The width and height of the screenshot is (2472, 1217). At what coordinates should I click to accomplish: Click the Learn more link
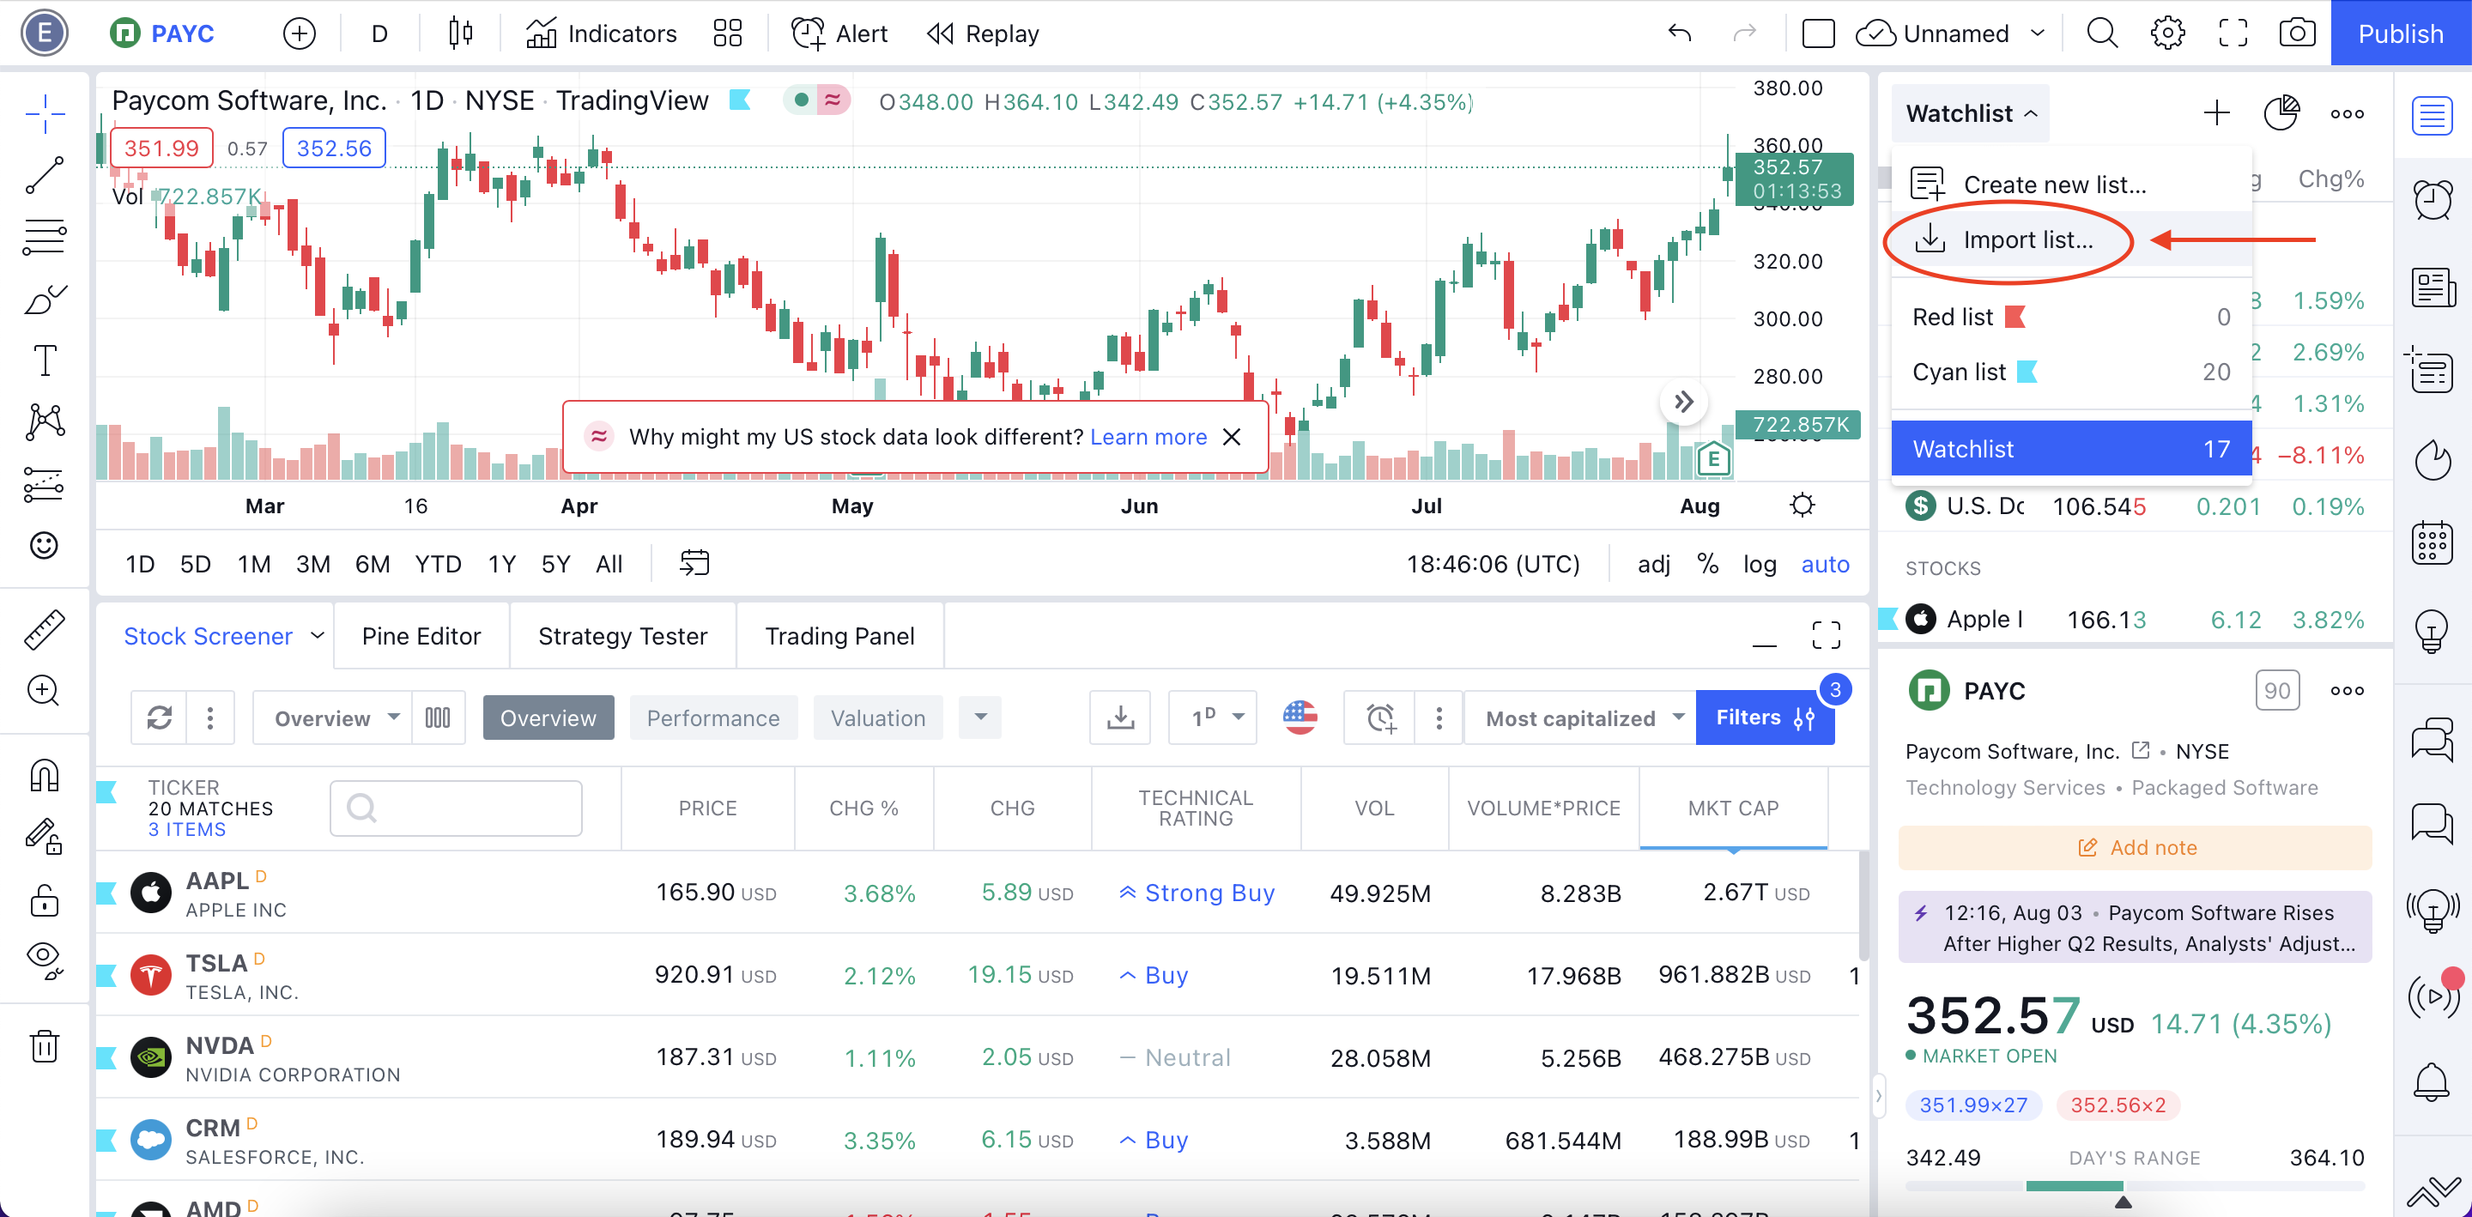point(1148,437)
